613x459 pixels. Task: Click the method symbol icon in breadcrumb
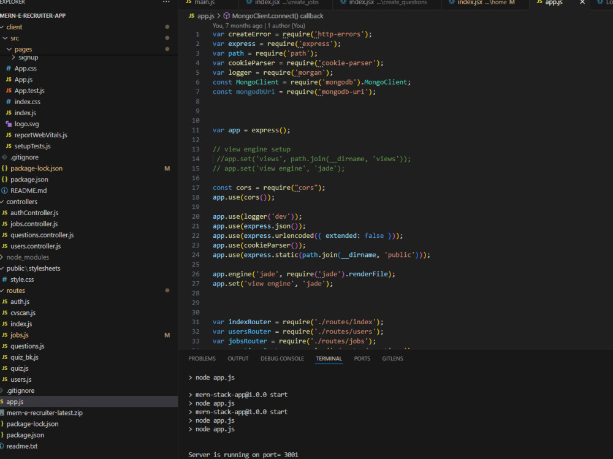point(226,16)
